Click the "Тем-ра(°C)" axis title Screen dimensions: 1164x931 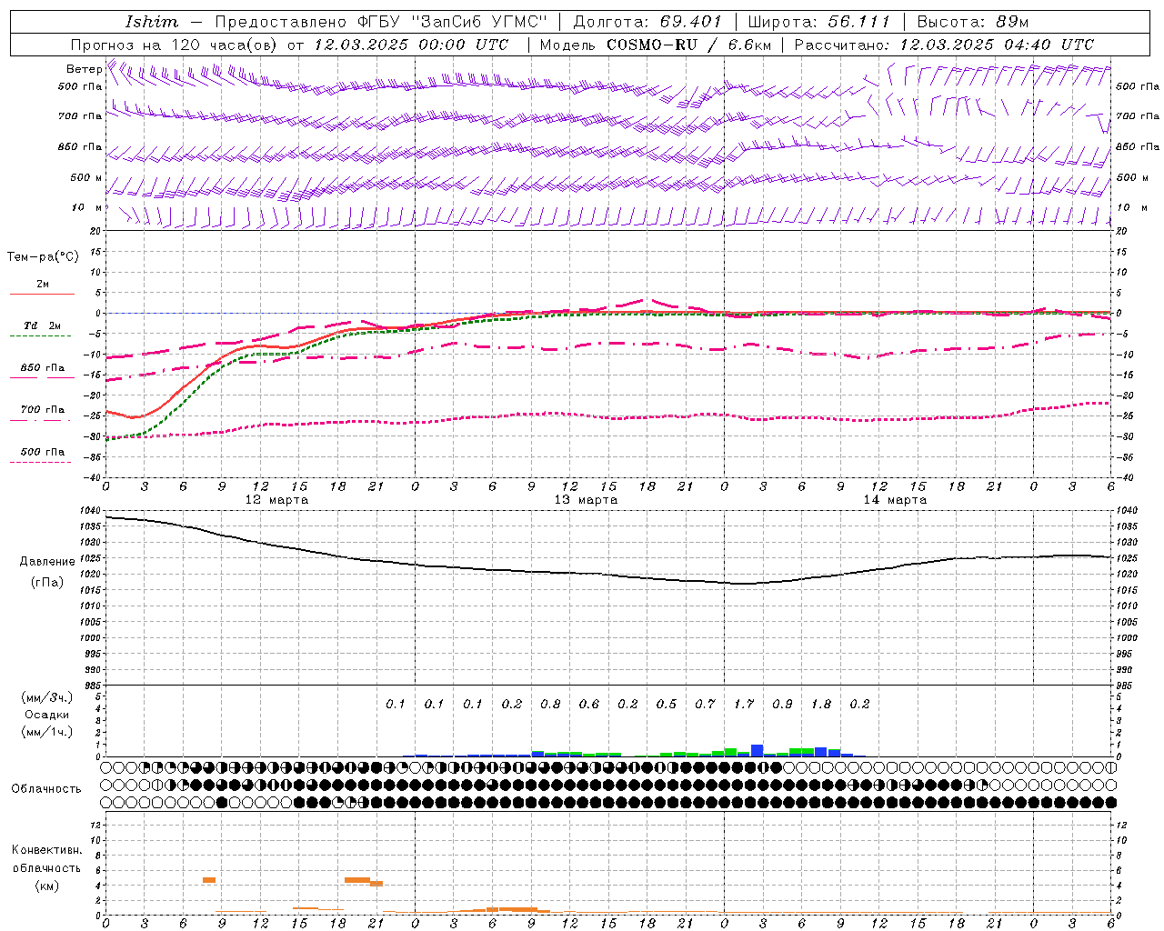43,256
